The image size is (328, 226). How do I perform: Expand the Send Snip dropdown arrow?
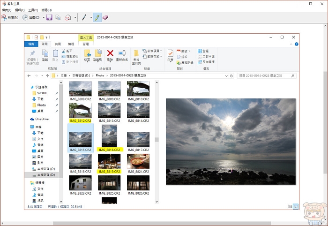click(75, 17)
